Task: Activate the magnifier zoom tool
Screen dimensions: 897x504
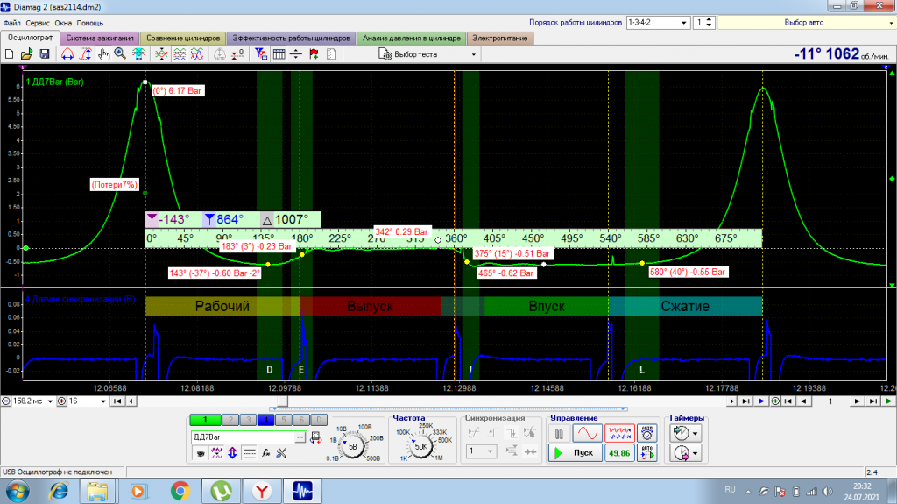Action: [x=120, y=54]
